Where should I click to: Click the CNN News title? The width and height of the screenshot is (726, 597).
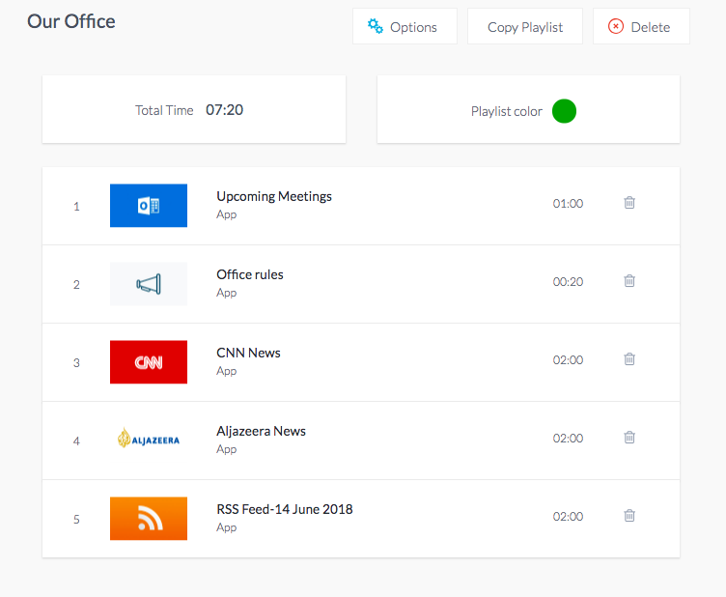point(249,353)
